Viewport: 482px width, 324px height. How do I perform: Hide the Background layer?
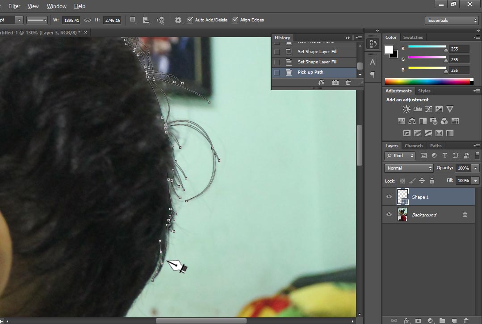point(389,214)
